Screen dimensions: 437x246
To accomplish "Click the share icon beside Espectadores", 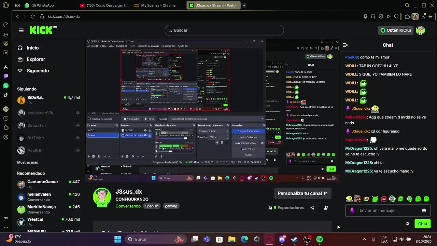I will [x=312, y=208].
